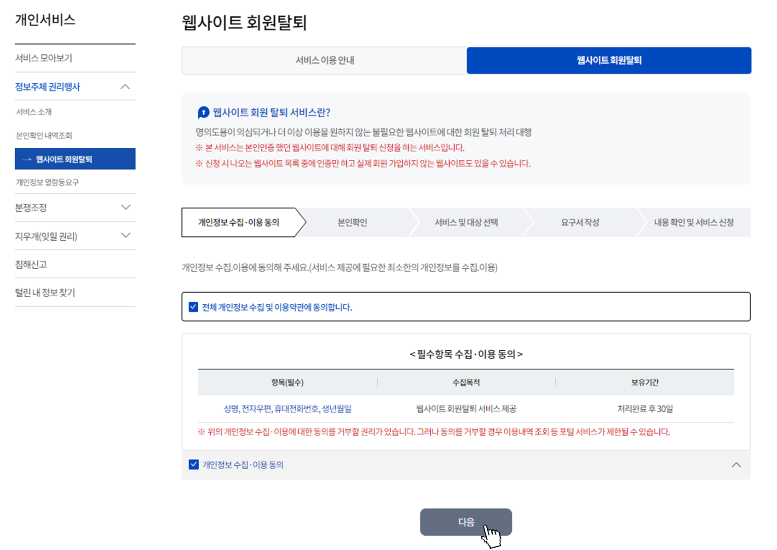Collapse the 개인정보 수집·이용 동의 section chevron
This screenshot has width=777, height=550.
coord(736,465)
